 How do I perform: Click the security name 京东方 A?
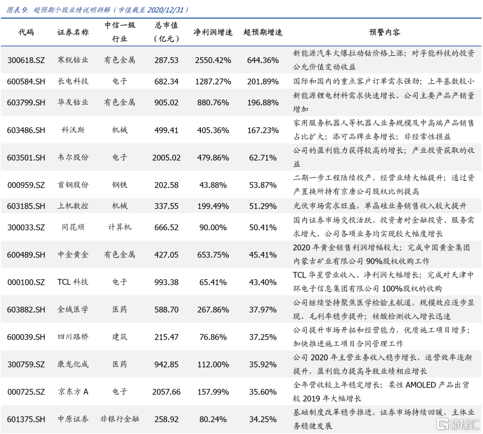73,392
